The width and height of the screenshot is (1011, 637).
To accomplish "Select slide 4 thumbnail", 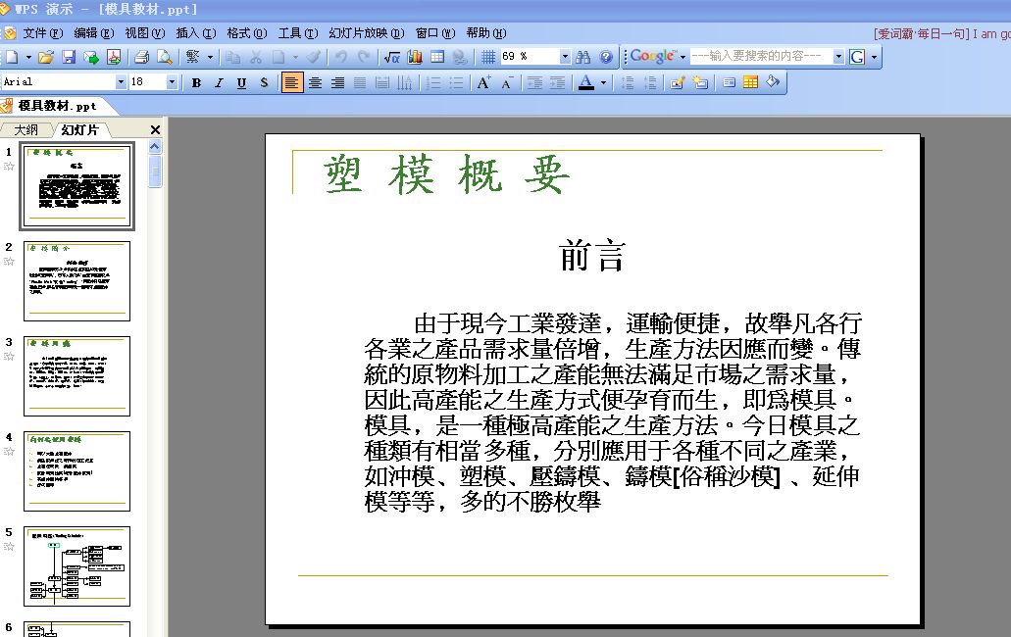I will (76, 470).
